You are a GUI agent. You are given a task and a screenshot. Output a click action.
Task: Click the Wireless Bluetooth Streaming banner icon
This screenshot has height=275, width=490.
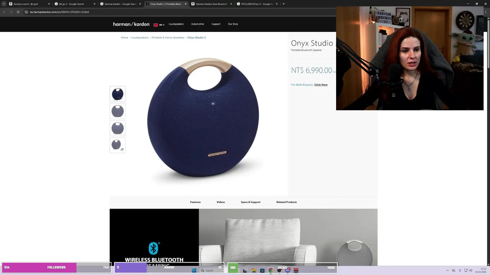click(x=154, y=248)
